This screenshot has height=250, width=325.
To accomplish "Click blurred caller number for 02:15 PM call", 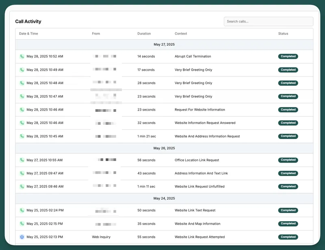I will 106,224.
